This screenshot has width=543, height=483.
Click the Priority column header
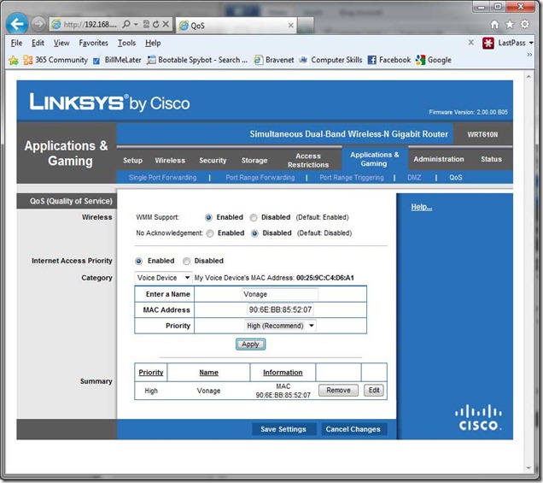pos(150,373)
